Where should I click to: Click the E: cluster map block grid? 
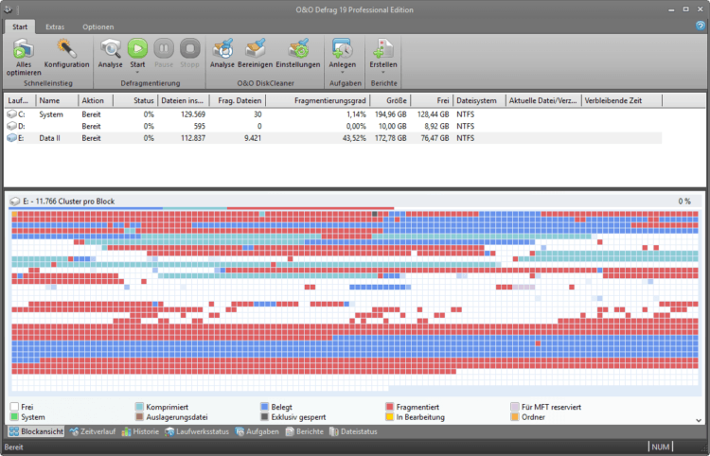(x=355, y=301)
